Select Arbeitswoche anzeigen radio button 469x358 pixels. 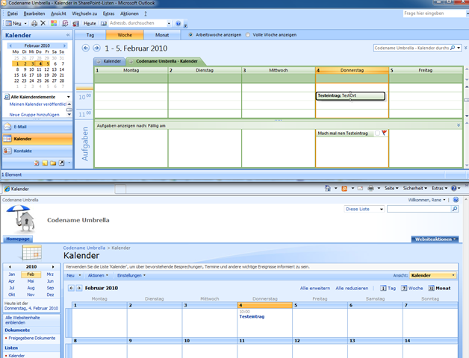pyautogui.click(x=190, y=34)
